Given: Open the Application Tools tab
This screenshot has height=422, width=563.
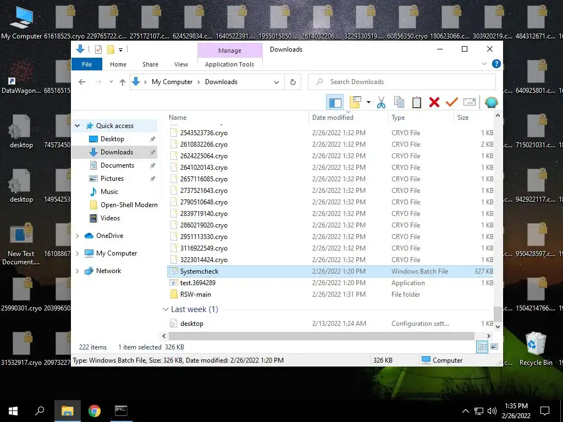Looking at the screenshot, I should click(229, 64).
